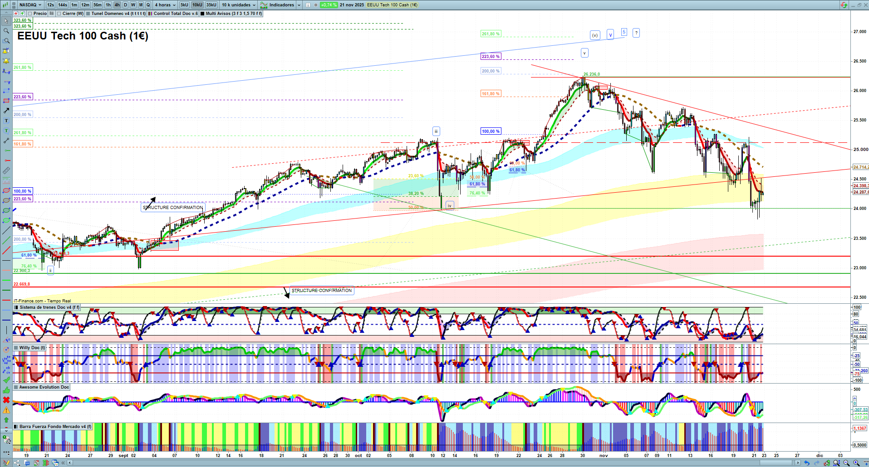Switch to the D daily timeframe
The height and width of the screenshot is (467, 869).
[x=126, y=5]
